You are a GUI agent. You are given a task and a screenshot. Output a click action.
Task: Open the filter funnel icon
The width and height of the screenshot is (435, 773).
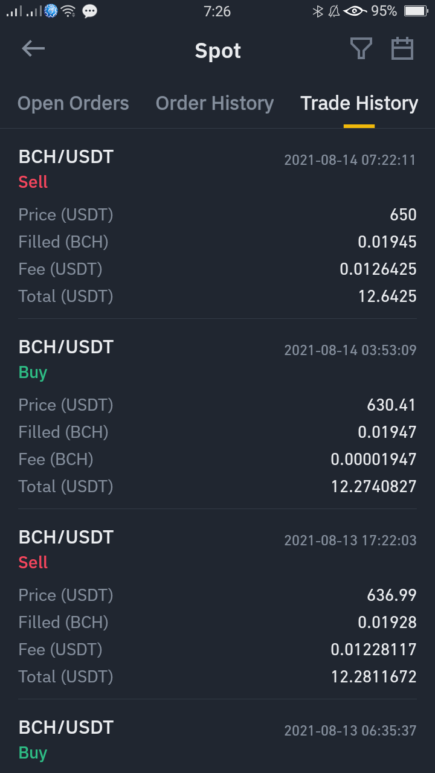361,49
